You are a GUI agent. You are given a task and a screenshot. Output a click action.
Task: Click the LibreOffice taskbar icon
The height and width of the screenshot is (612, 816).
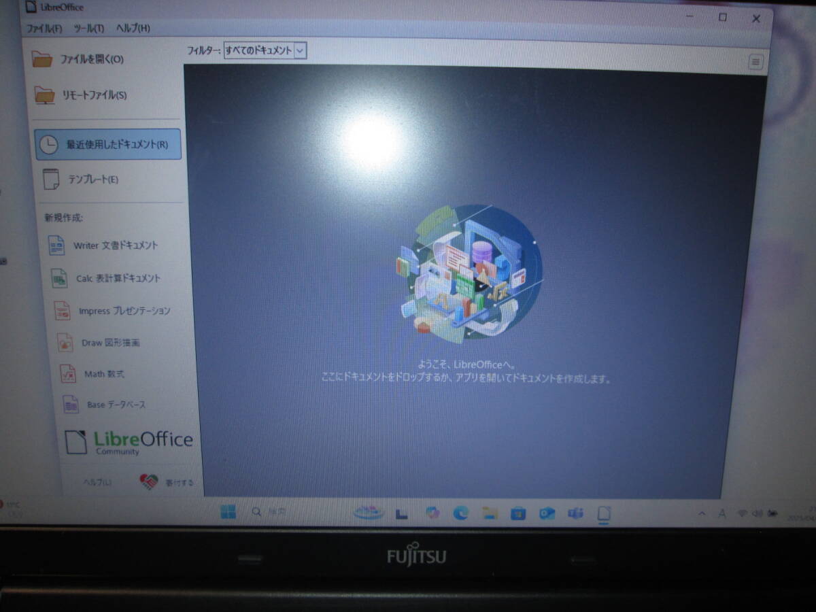point(604,514)
